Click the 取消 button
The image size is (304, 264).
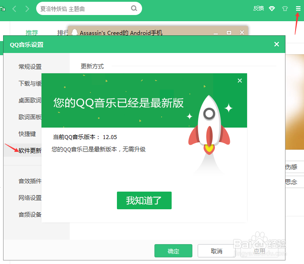[216, 251]
